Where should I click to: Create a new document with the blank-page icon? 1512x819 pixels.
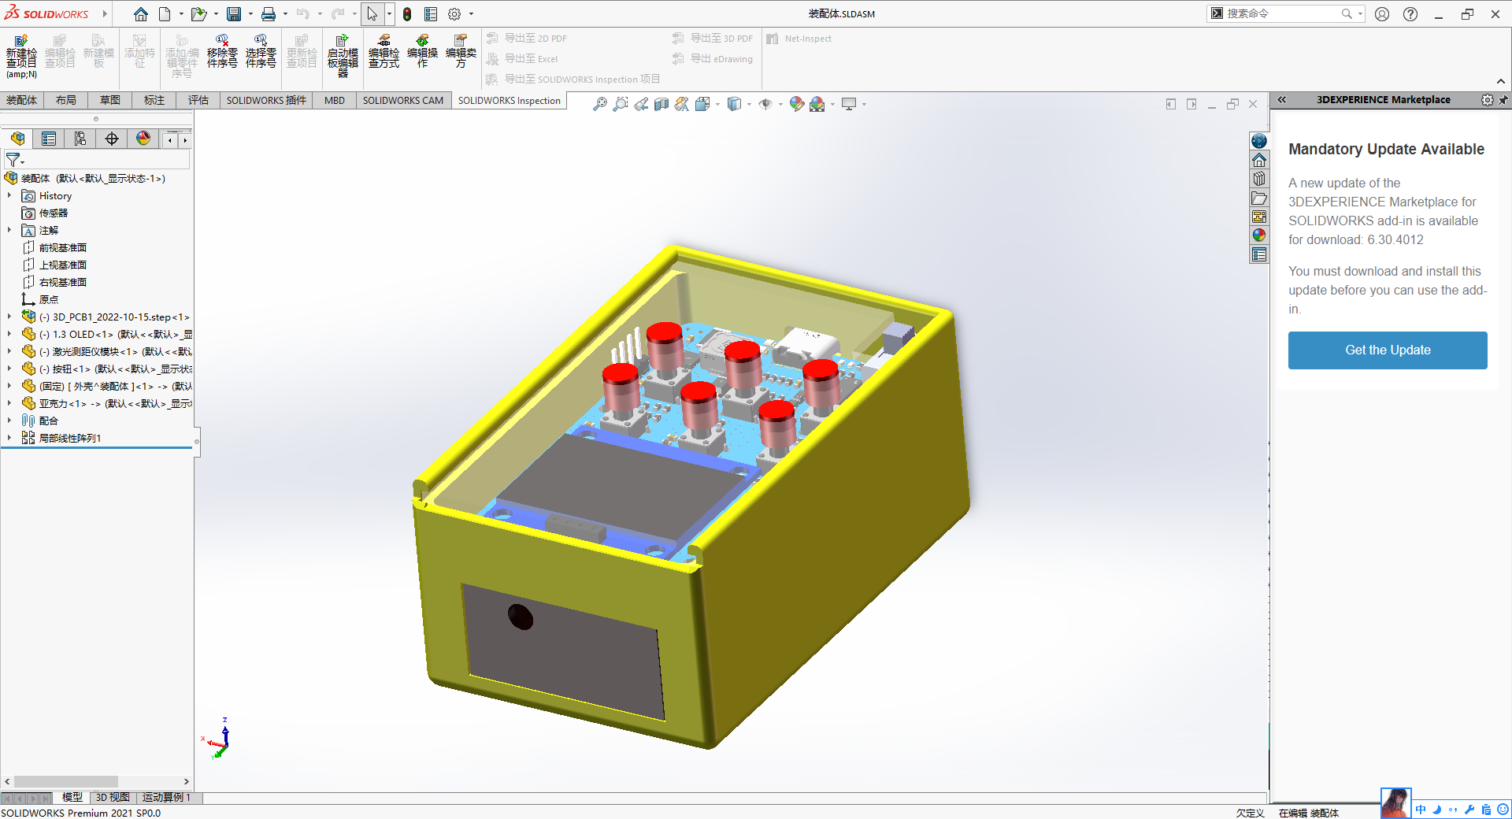(165, 14)
